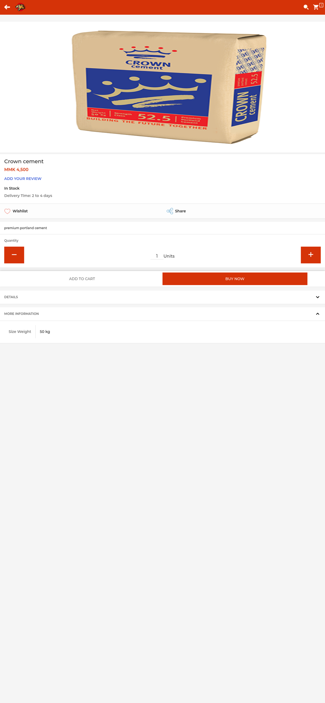The height and width of the screenshot is (703, 325).
Task: Click the Delivery Time 2 to 4 days text
Action: pyautogui.click(x=28, y=196)
